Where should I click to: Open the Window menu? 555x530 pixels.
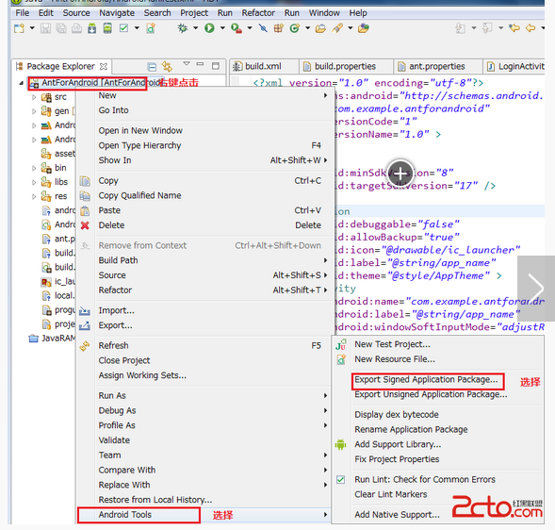point(324,13)
